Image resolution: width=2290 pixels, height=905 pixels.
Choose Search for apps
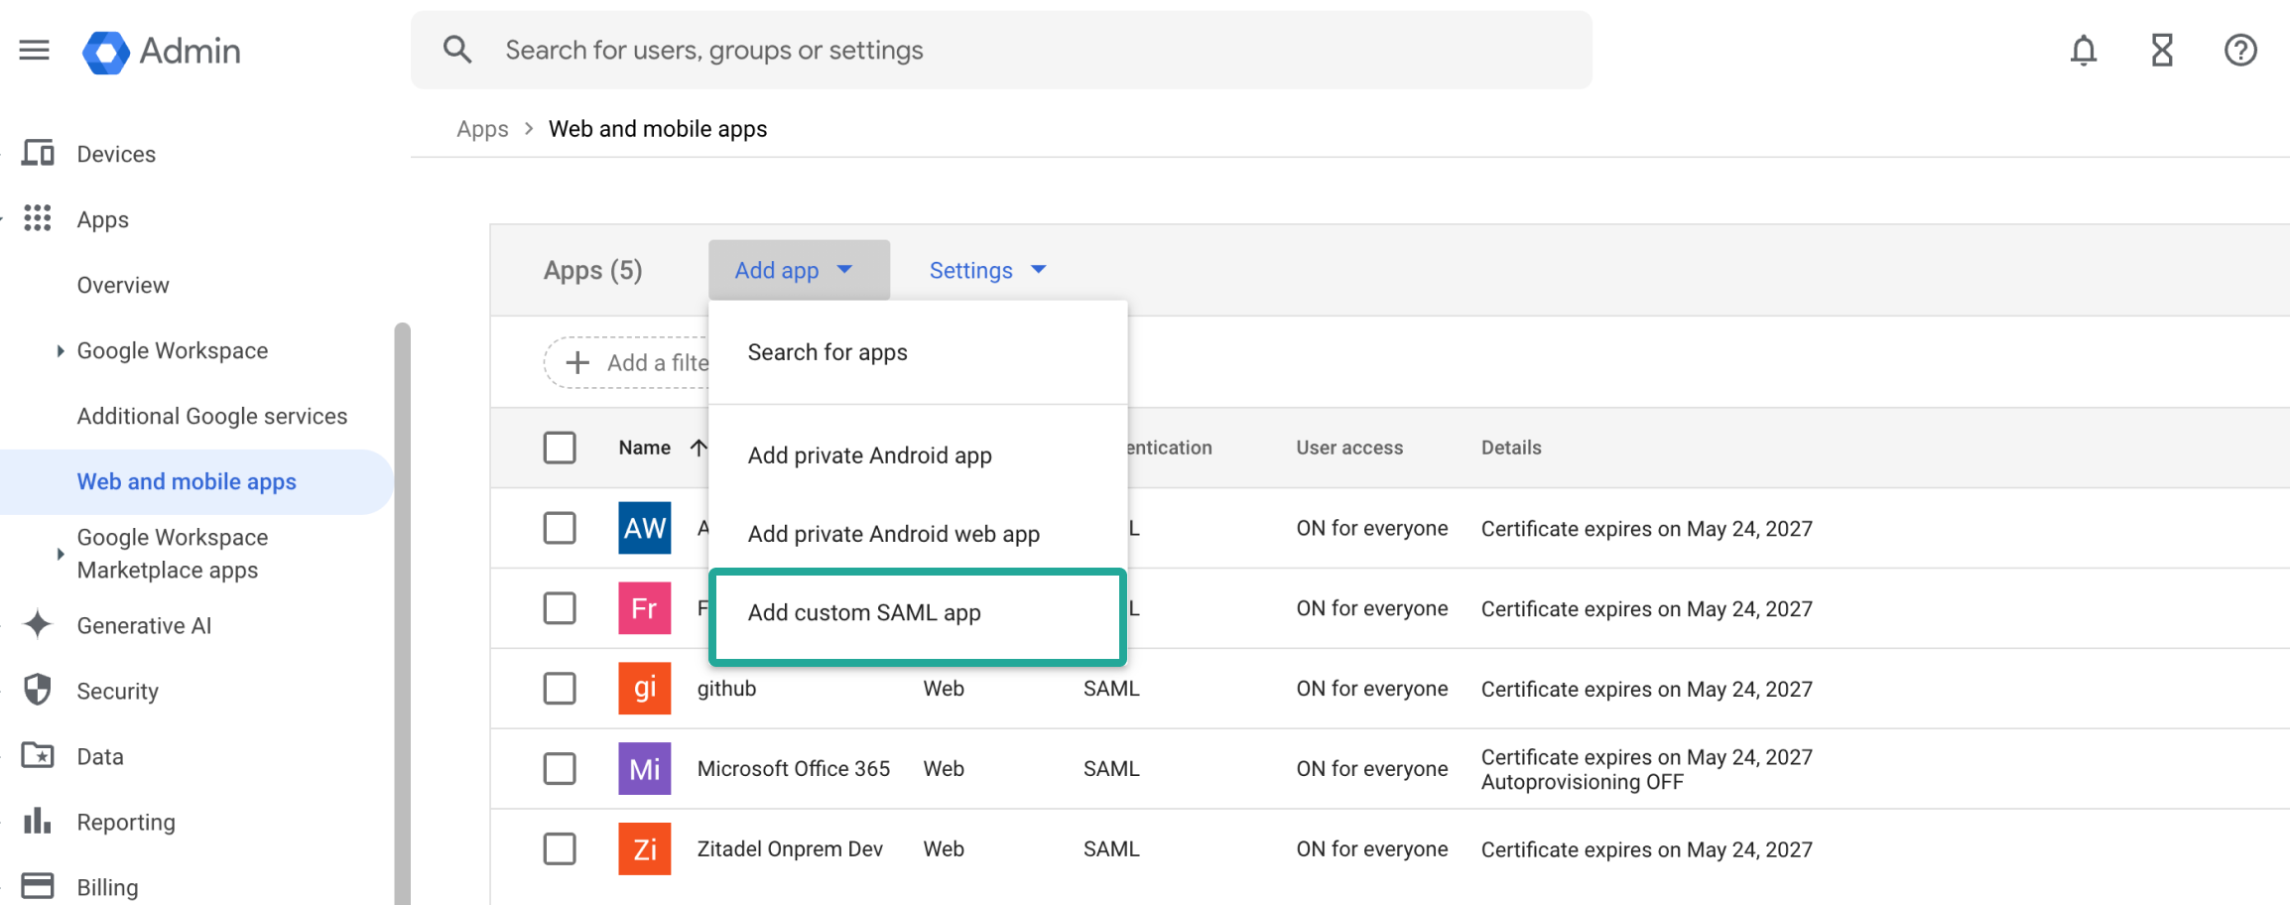tap(918, 352)
